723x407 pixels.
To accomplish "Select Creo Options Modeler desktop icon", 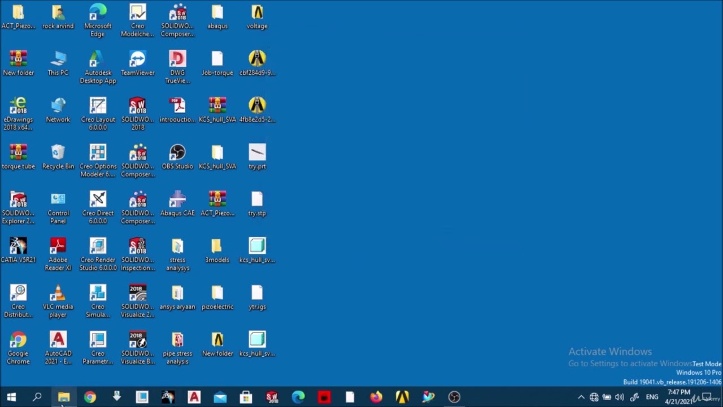I will coord(98,161).
